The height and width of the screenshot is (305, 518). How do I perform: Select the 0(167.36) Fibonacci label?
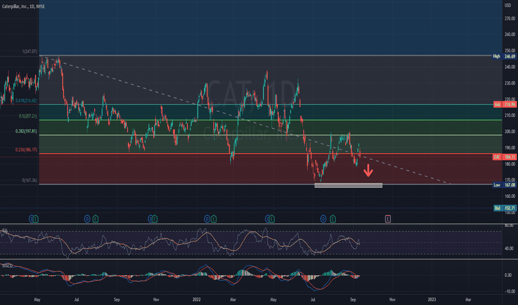click(x=29, y=180)
